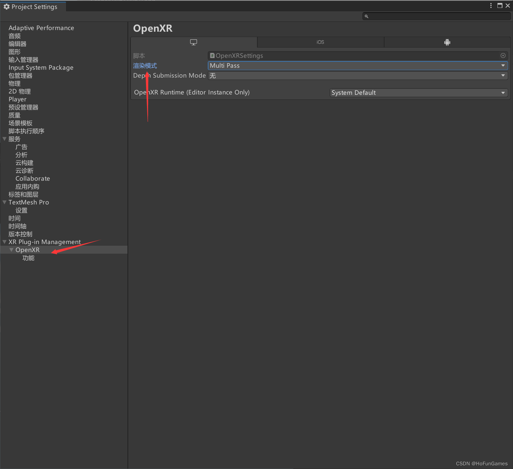Select 2D 物理 settings category
513x469 pixels.
(19, 91)
